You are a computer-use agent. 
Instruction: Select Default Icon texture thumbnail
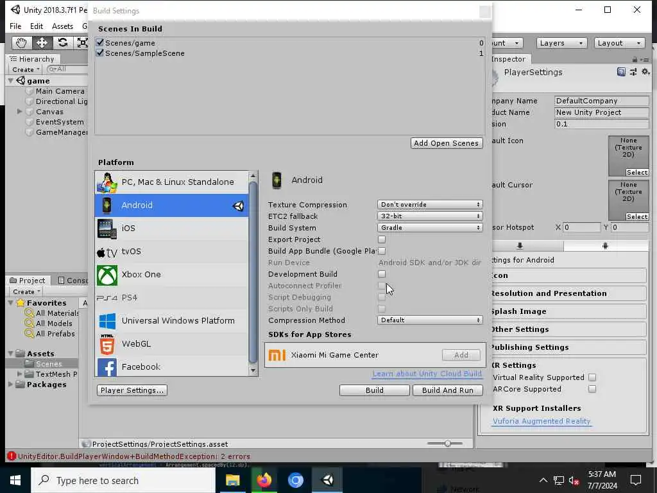pos(629,156)
